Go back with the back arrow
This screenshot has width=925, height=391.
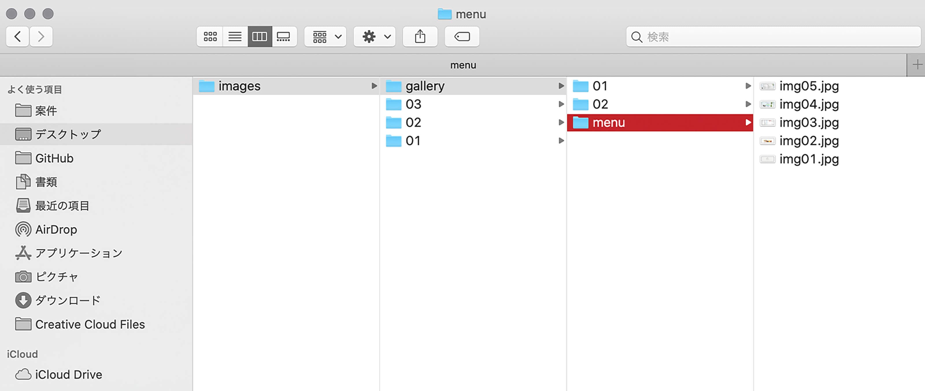18,36
